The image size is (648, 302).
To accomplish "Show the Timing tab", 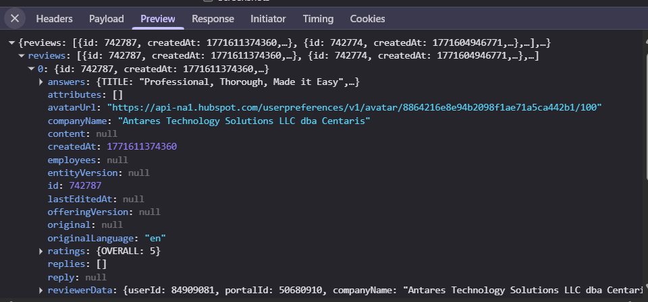I will [x=318, y=19].
